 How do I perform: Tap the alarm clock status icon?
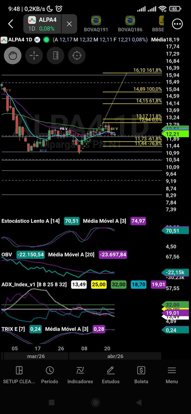[59, 9]
